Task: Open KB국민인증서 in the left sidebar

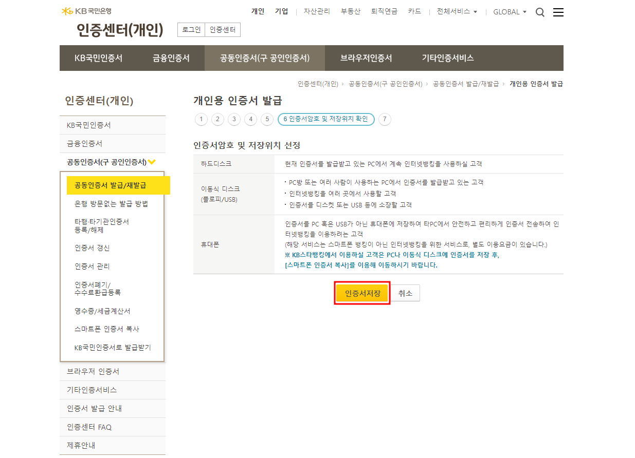Action: tap(113, 125)
